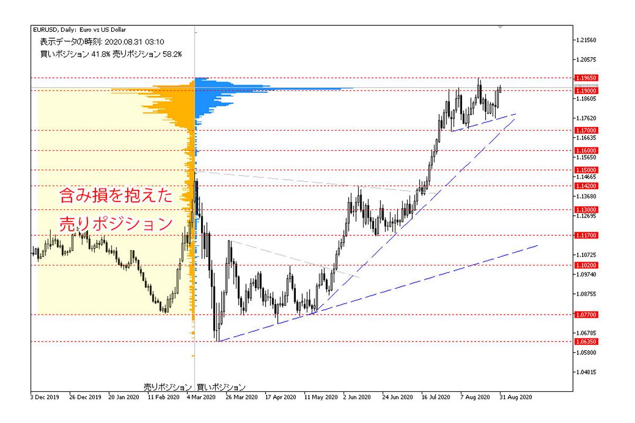Select the 1.06350 lowest red price label
Image resolution: width=635 pixels, height=423 pixels.
point(586,342)
